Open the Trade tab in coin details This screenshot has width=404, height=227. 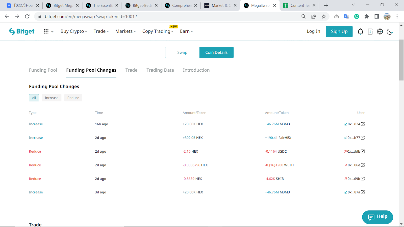[131, 70]
